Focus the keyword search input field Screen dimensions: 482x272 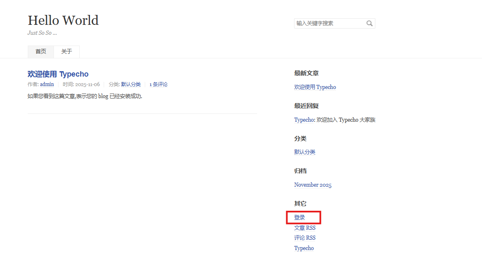329,24
